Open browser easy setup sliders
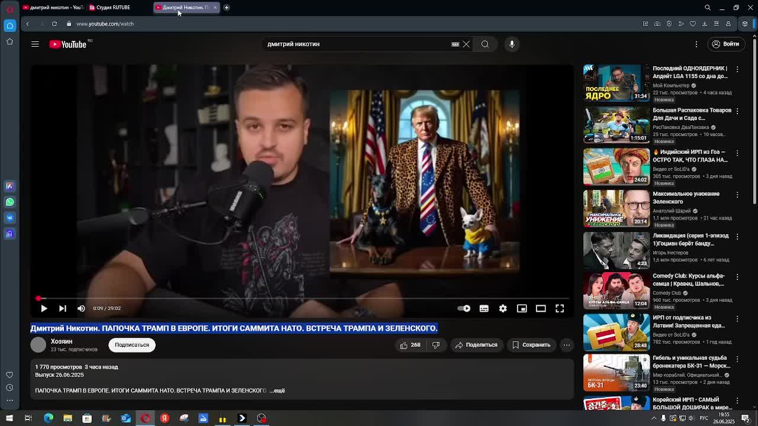Image resolution: width=758 pixels, height=426 pixels. point(717,24)
